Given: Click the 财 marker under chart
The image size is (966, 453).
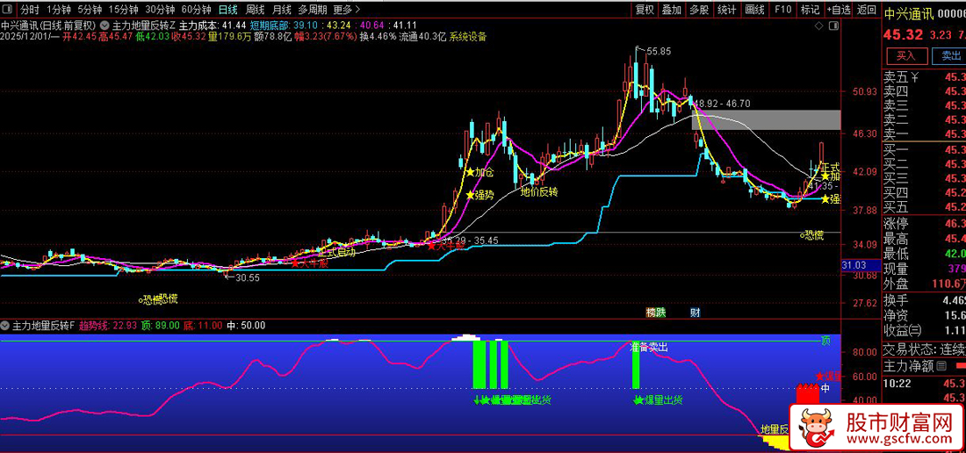Looking at the screenshot, I should tap(695, 312).
